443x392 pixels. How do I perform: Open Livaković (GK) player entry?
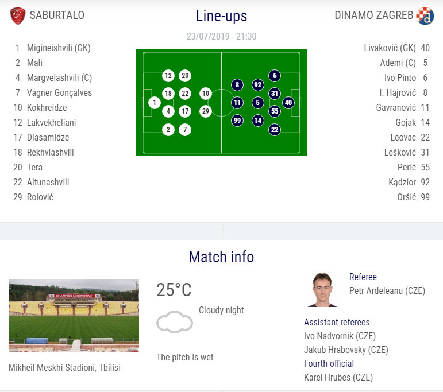click(x=396, y=48)
